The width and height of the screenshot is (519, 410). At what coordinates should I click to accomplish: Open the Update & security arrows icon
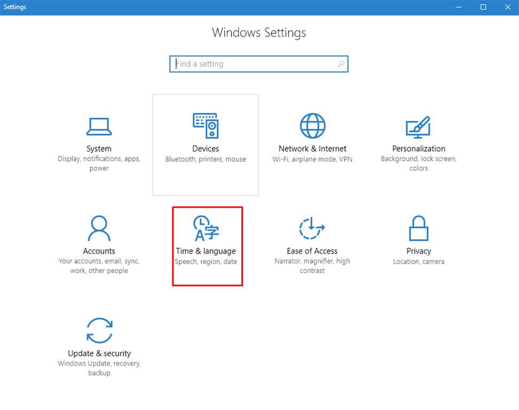99,330
